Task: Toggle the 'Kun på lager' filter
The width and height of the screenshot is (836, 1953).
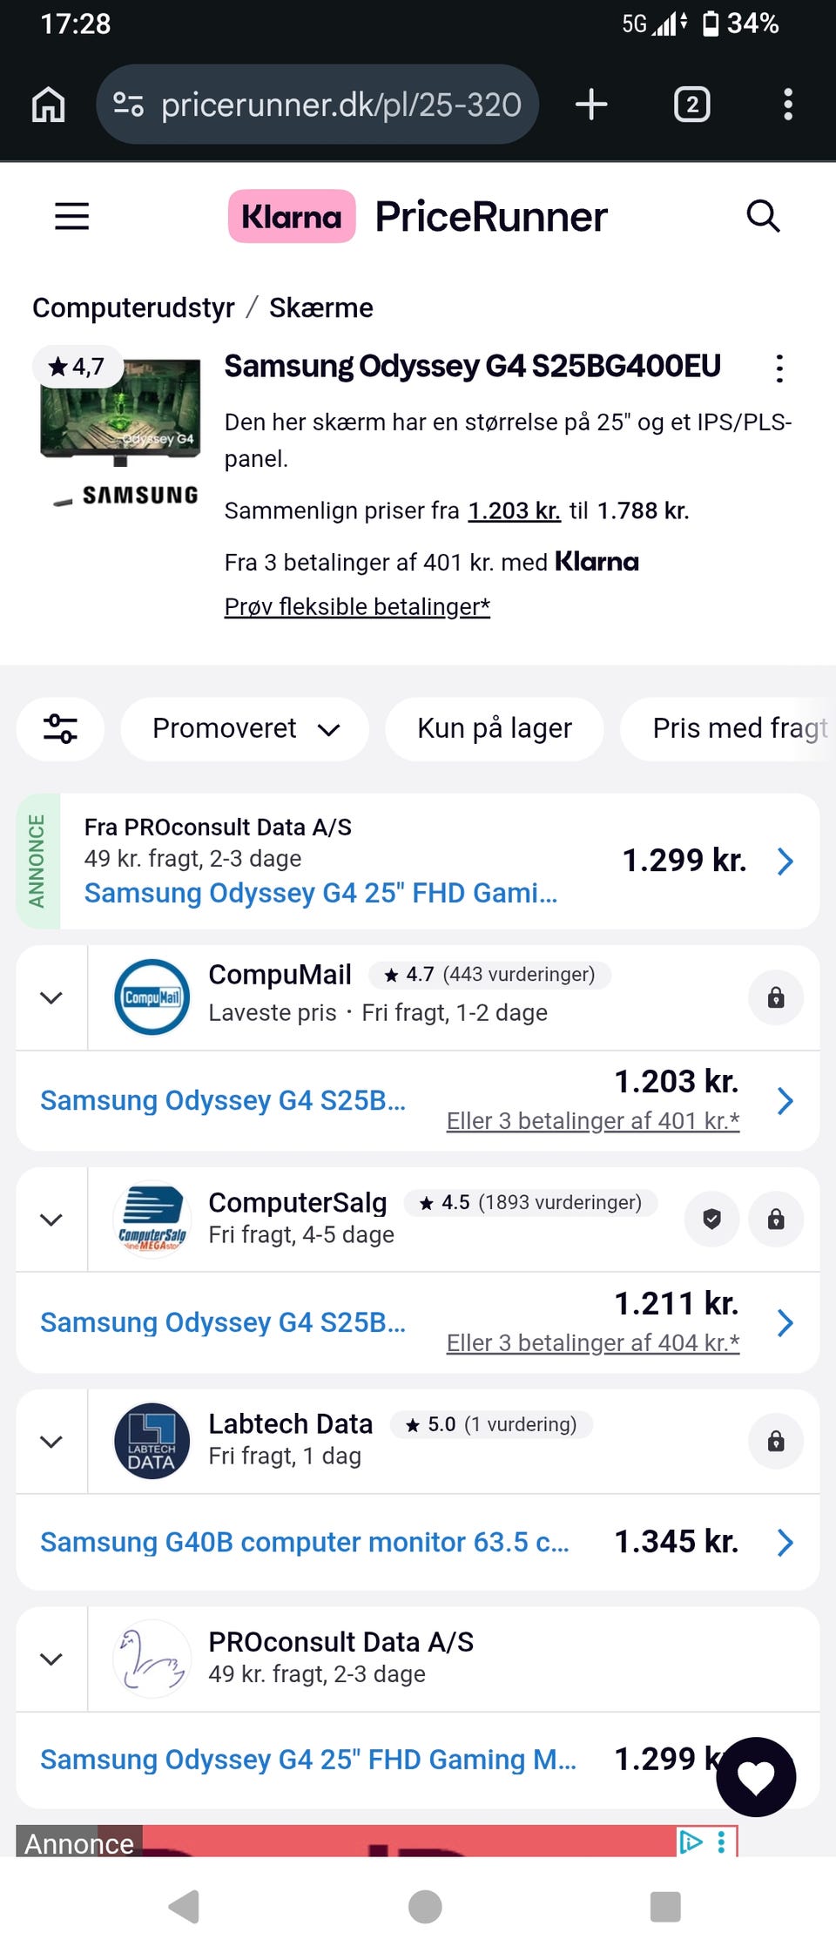Action: 494,728
